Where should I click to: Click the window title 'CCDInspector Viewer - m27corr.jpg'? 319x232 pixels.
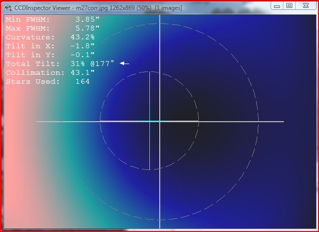[62, 8]
